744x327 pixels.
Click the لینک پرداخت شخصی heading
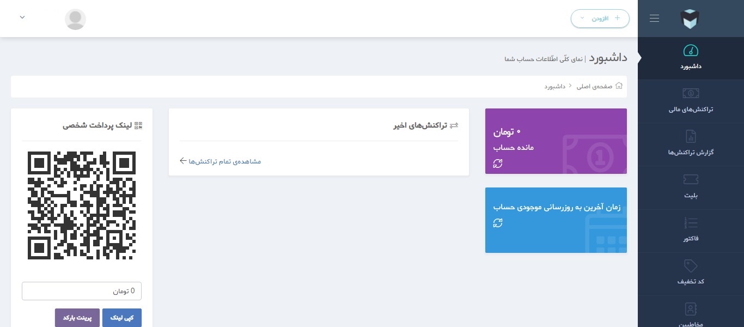pyautogui.click(x=97, y=125)
